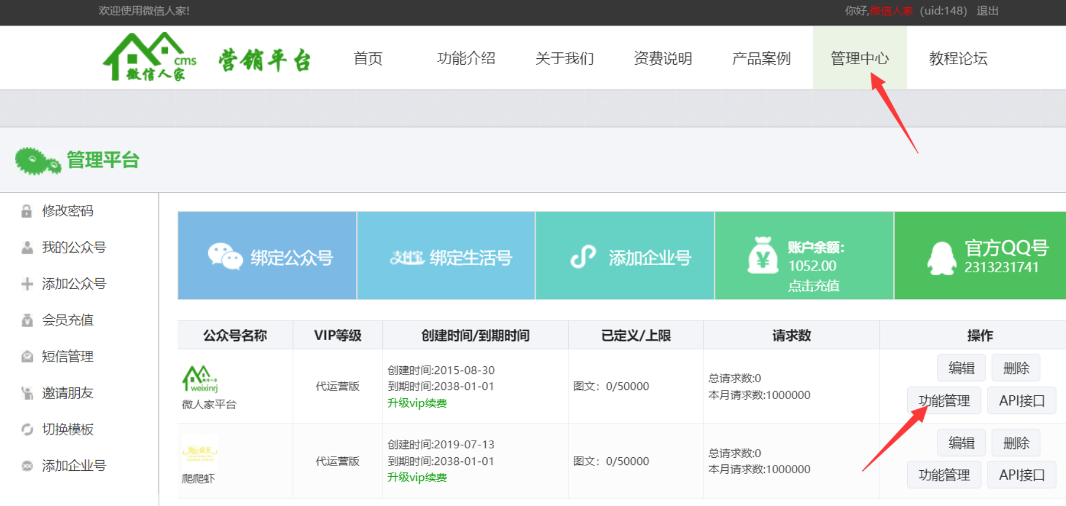
Task: Click the 公众号名称 column header
Action: pos(235,335)
